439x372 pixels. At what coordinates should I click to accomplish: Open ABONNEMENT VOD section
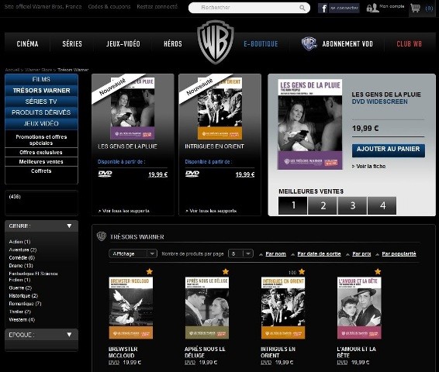tap(347, 44)
